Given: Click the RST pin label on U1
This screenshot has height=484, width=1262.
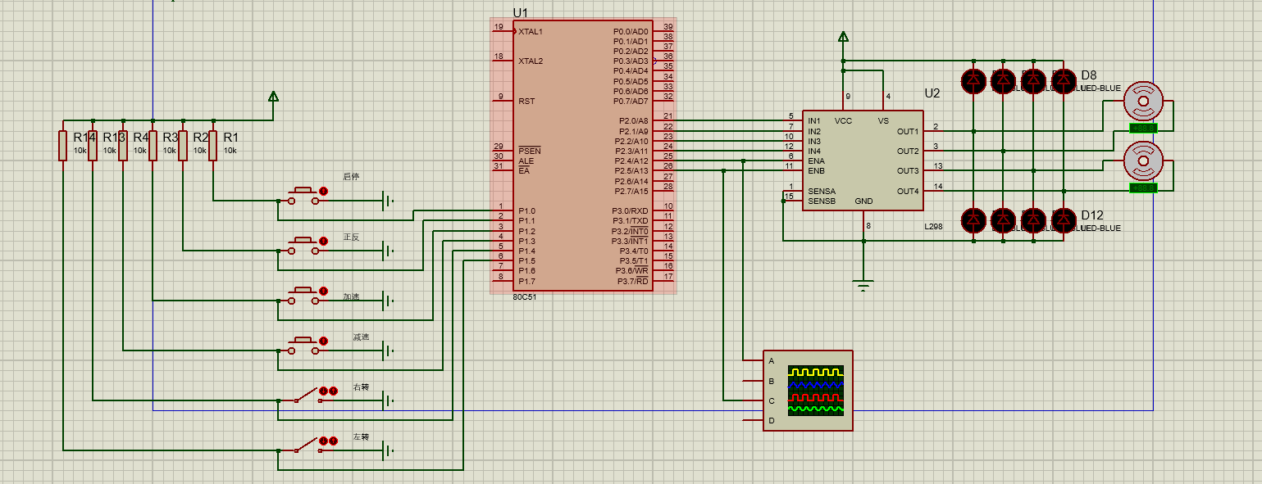Looking at the screenshot, I should pos(526,101).
